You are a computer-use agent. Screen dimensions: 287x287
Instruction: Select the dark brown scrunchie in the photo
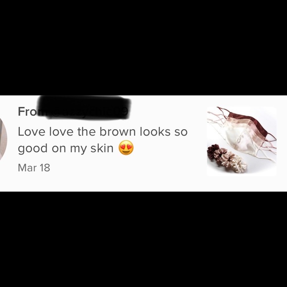(x=212, y=151)
